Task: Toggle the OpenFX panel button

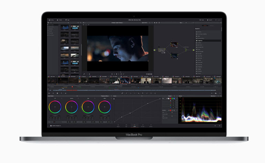Action: (210, 20)
